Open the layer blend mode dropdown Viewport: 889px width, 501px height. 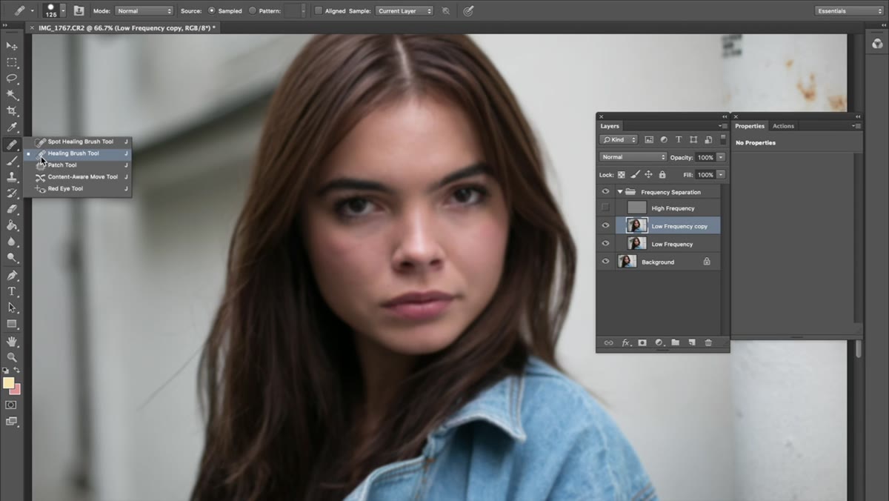click(633, 157)
